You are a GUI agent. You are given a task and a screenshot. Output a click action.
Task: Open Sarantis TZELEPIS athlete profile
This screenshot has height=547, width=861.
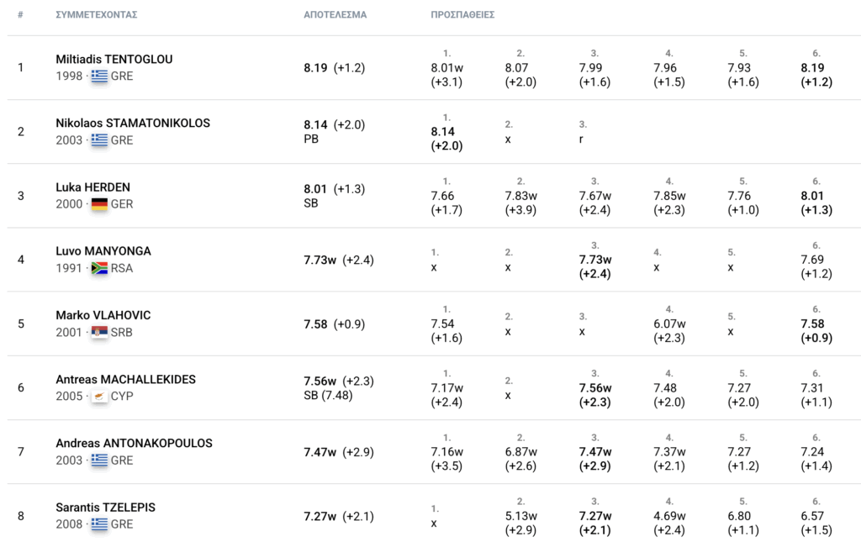(x=105, y=508)
